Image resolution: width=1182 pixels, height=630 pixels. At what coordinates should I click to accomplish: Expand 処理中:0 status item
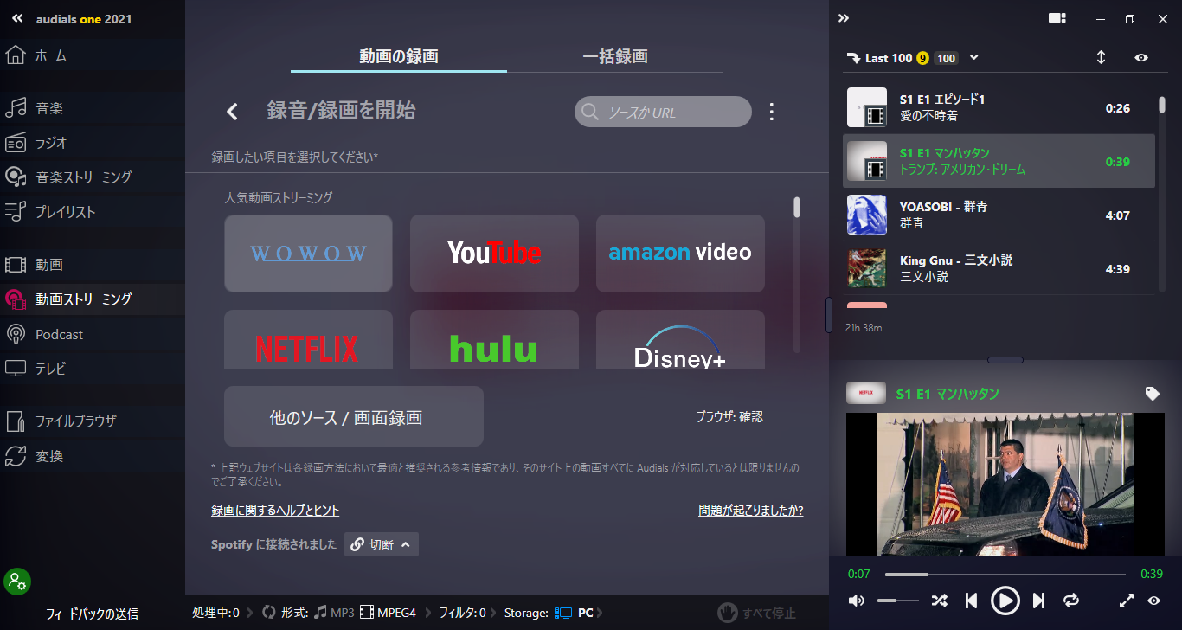click(222, 613)
